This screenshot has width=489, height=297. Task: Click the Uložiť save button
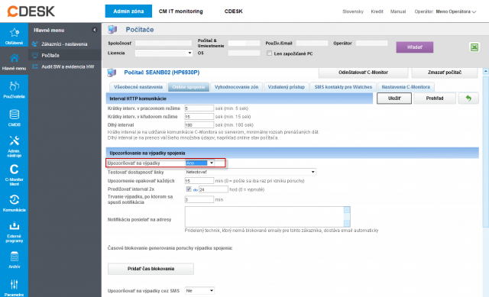(394, 98)
